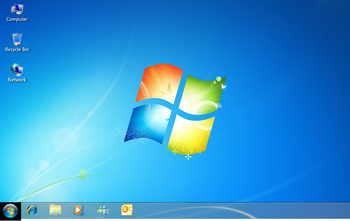Image resolution: width=350 pixels, height=221 pixels.
Task: Select the Network desktop icon
Action: [17, 69]
